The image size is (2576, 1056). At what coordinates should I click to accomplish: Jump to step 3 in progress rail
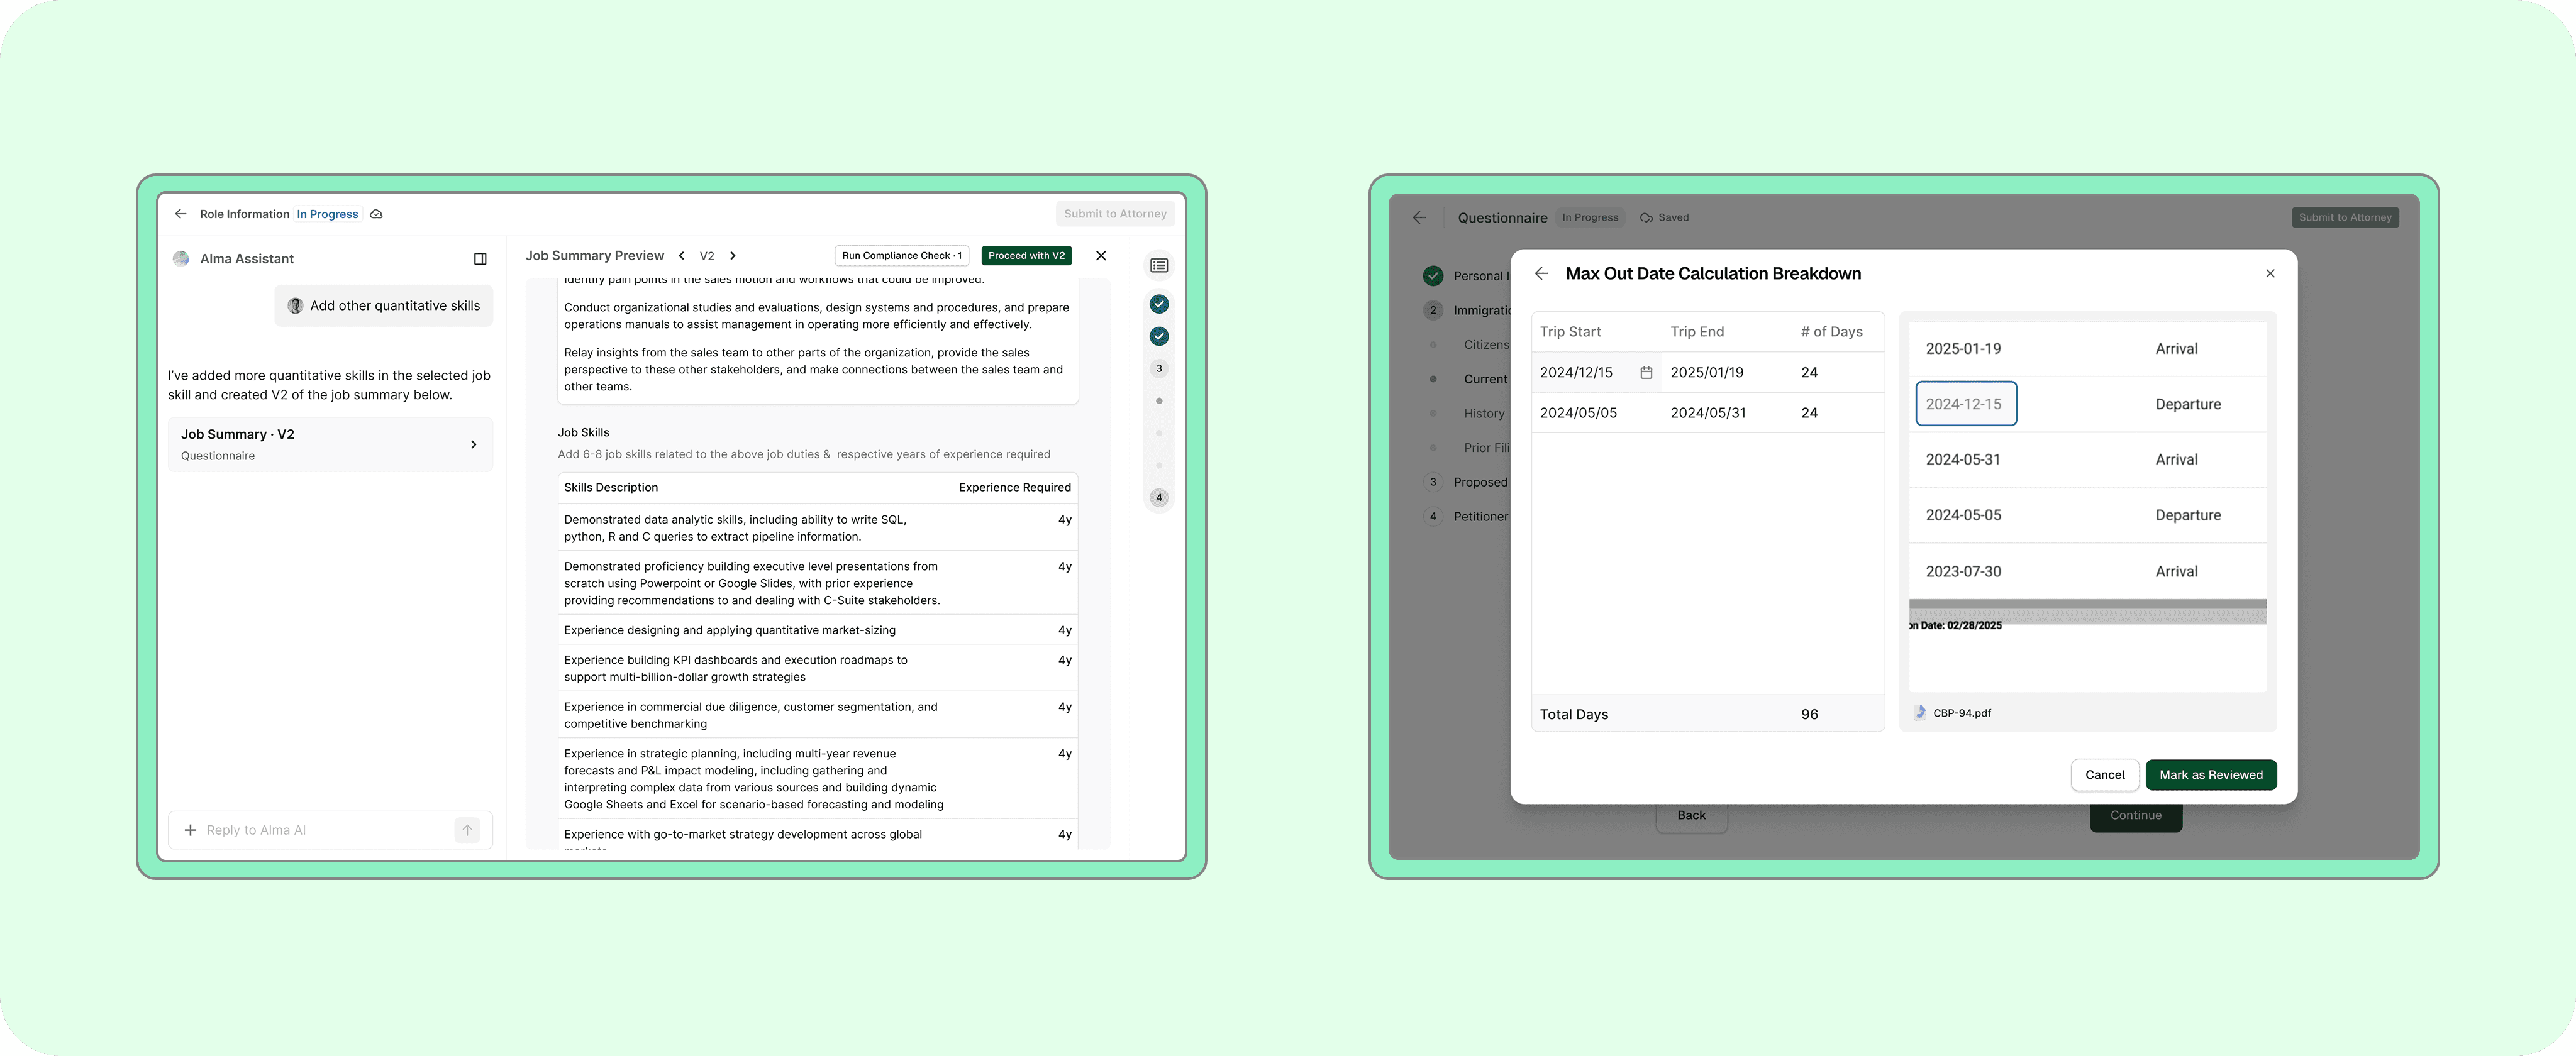(1159, 368)
